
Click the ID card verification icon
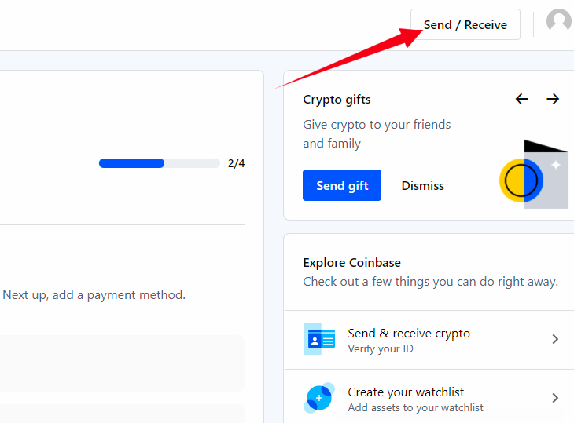tap(319, 339)
